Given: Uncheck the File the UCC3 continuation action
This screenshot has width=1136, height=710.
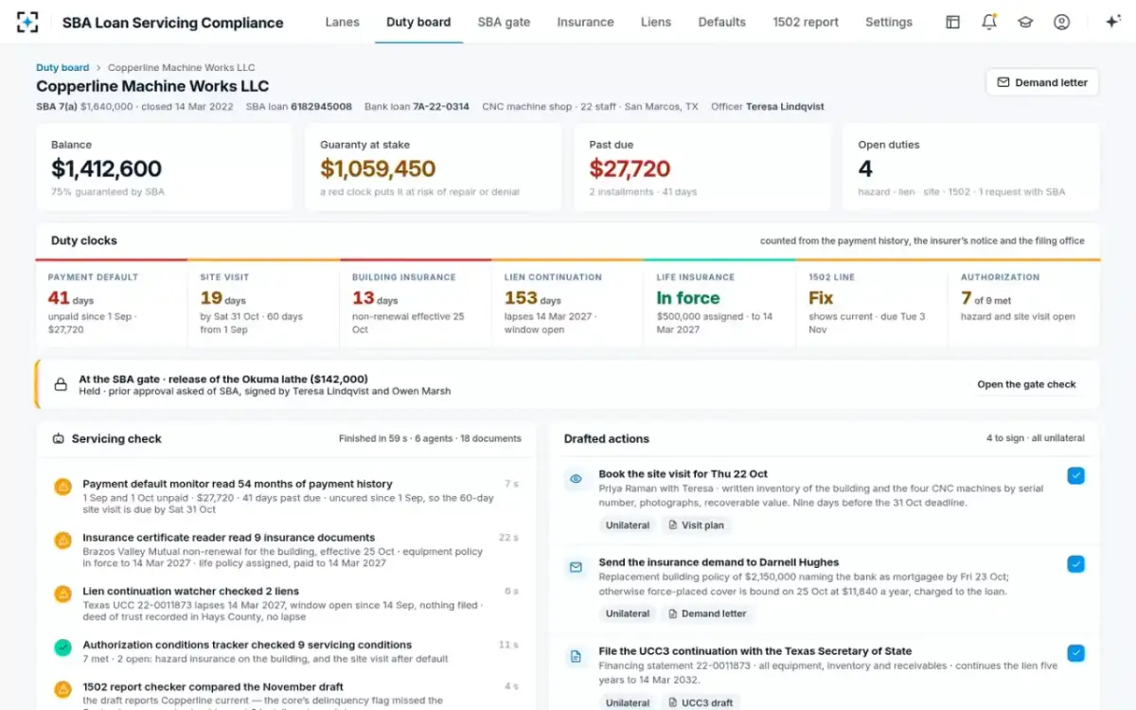Looking at the screenshot, I should pyautogui.click(x=1076, y=653).
